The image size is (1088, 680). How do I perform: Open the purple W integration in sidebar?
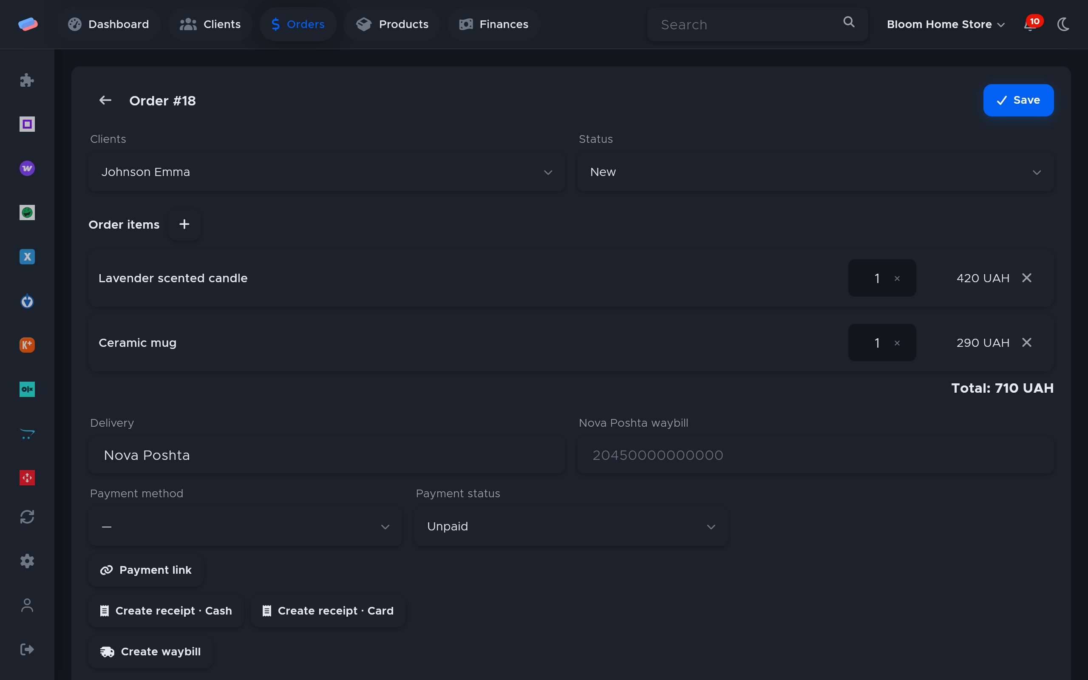point(27,168)
